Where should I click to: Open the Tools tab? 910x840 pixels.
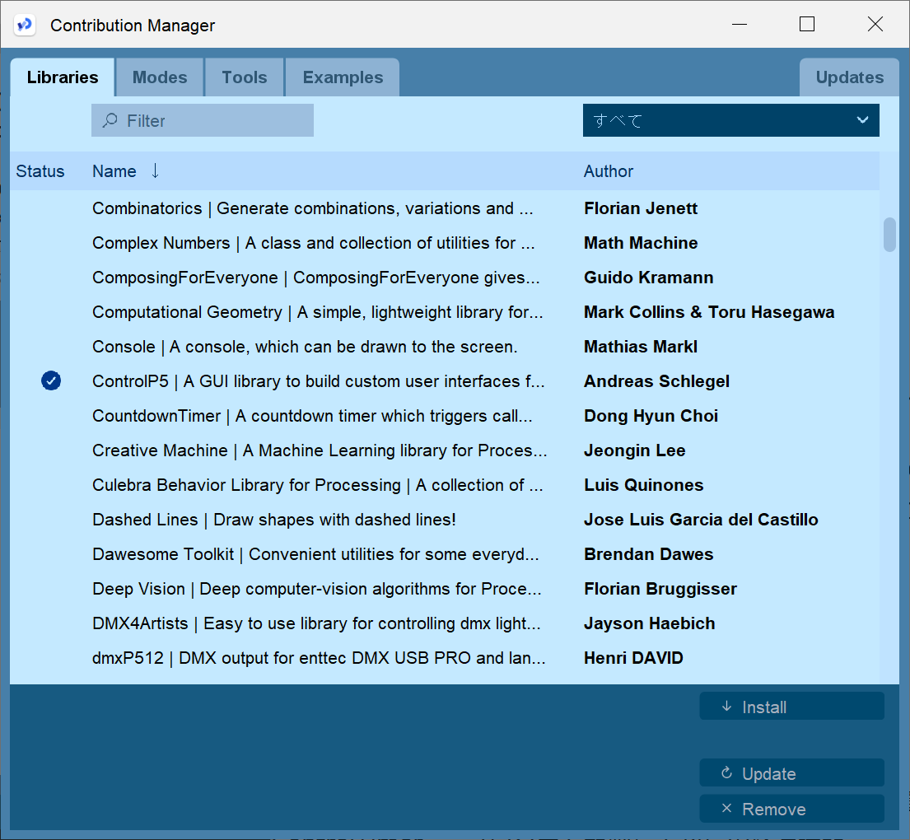(245, 77)
